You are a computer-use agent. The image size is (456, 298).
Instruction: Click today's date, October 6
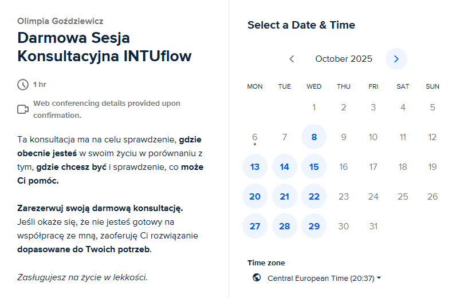point(255,137)
